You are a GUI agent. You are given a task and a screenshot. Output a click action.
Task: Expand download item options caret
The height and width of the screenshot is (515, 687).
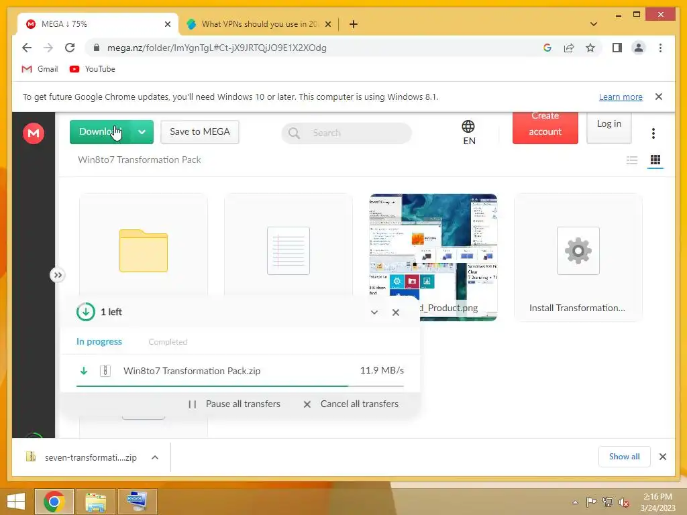[155, 457]
